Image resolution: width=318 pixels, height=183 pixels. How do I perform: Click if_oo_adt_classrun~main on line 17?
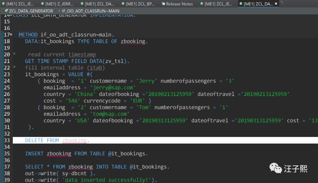76,35
